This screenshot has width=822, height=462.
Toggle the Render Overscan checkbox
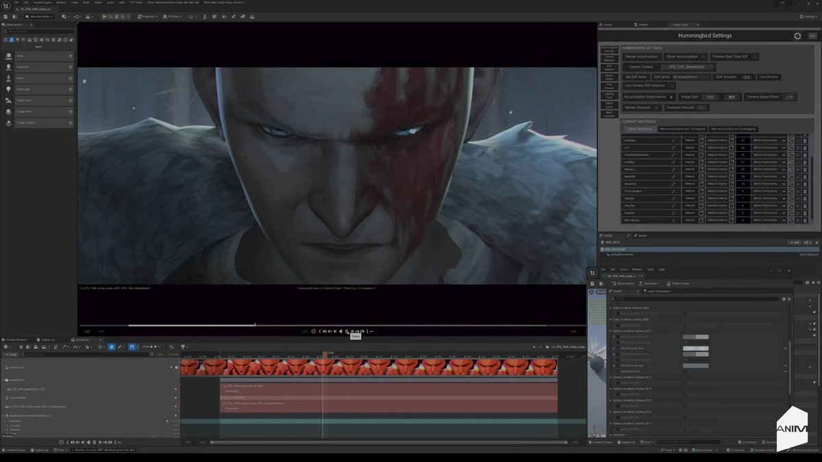656,107
